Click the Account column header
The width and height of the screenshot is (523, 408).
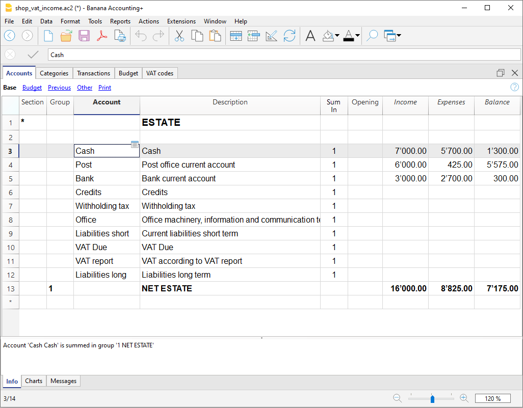click(x=107, y=105)
